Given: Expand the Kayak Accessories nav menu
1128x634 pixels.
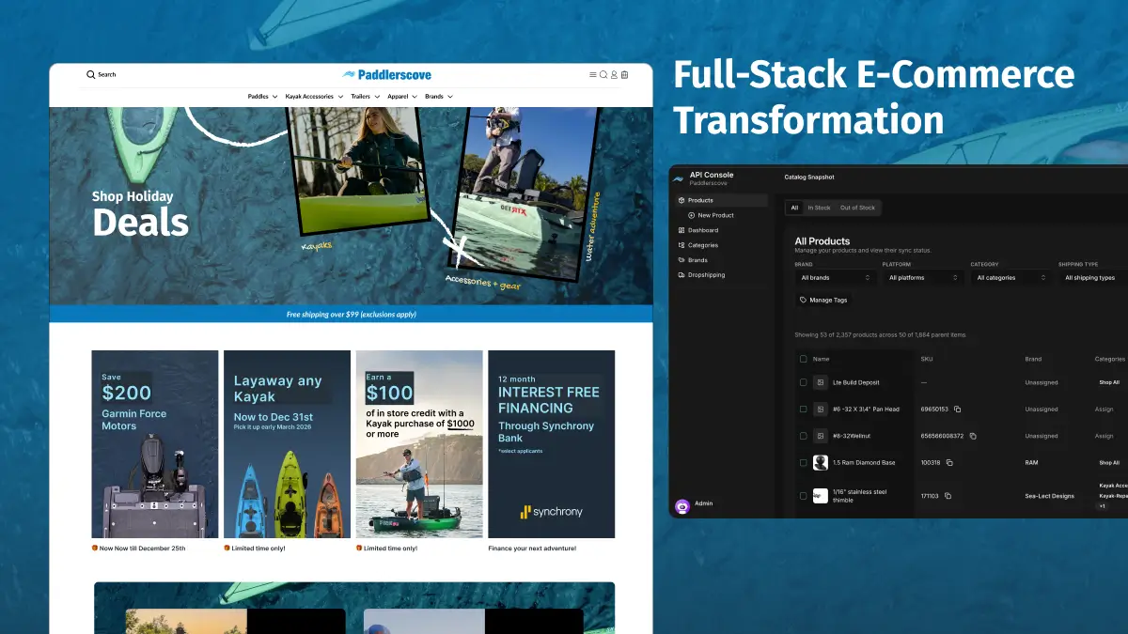Looking at the screenshot, I should pyautogui.click(x=313, y=97).
